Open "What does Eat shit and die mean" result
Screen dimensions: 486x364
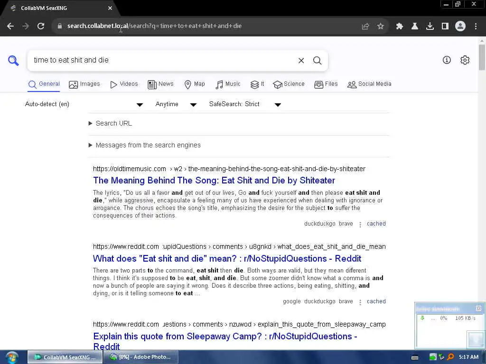click(x=227, y=258)
